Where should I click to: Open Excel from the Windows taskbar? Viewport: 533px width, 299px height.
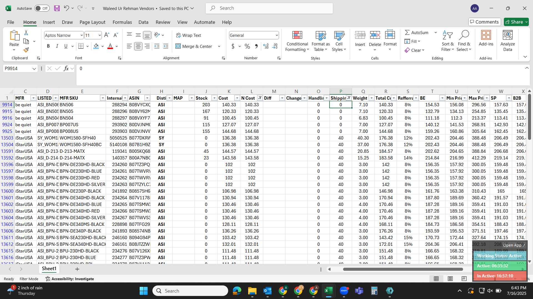pos(329,291)
